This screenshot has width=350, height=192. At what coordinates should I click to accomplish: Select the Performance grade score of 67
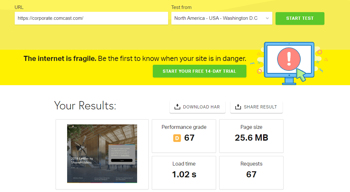189,138
